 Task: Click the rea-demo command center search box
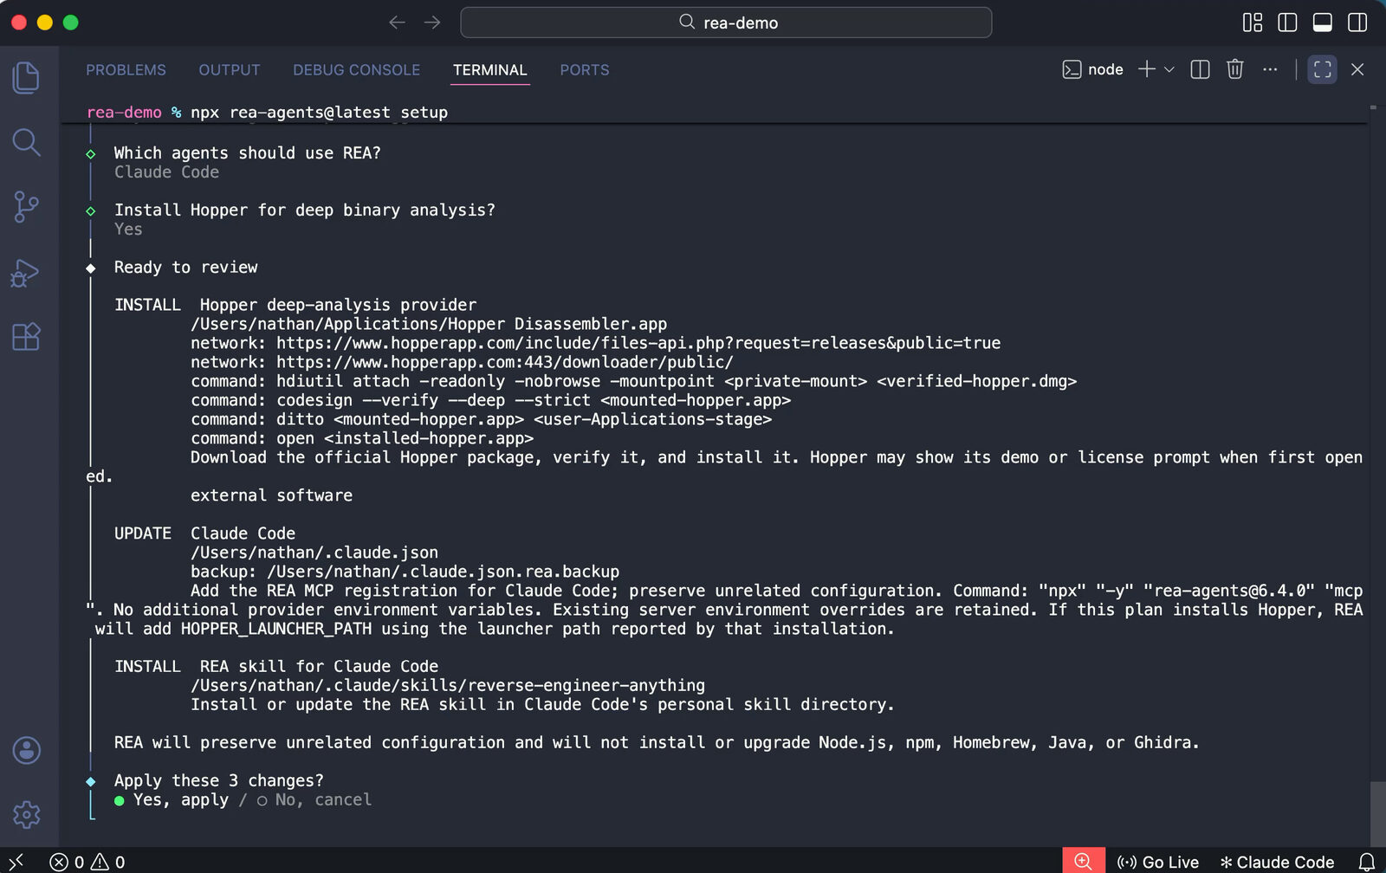click(726, 23)
